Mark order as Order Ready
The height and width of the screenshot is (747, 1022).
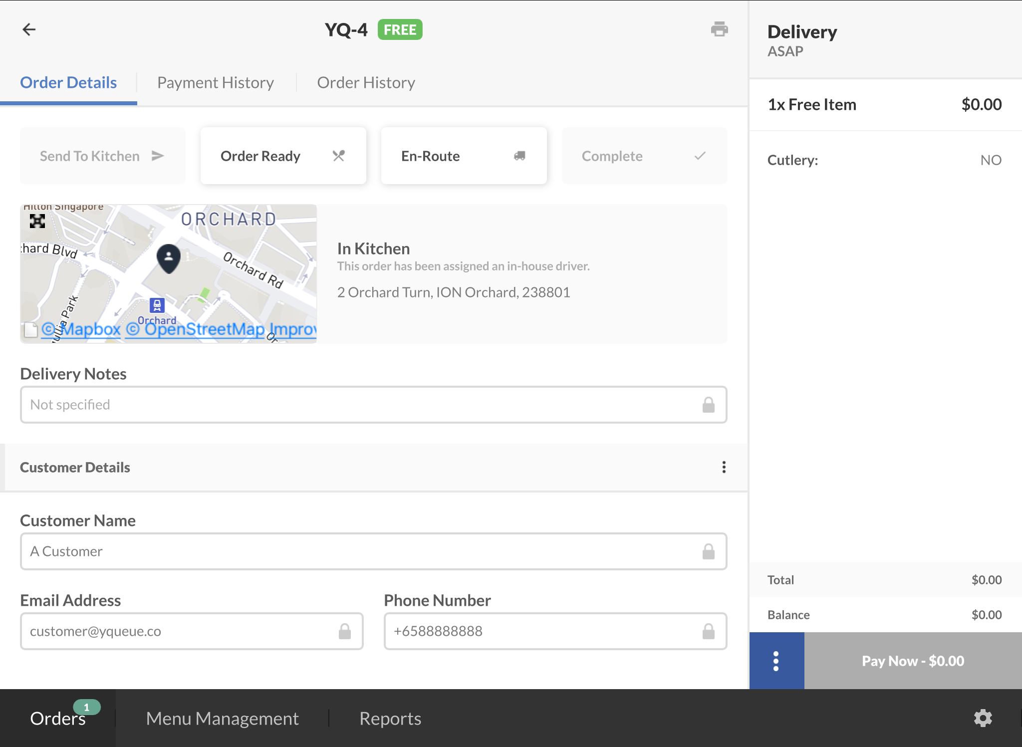[283, 156]
